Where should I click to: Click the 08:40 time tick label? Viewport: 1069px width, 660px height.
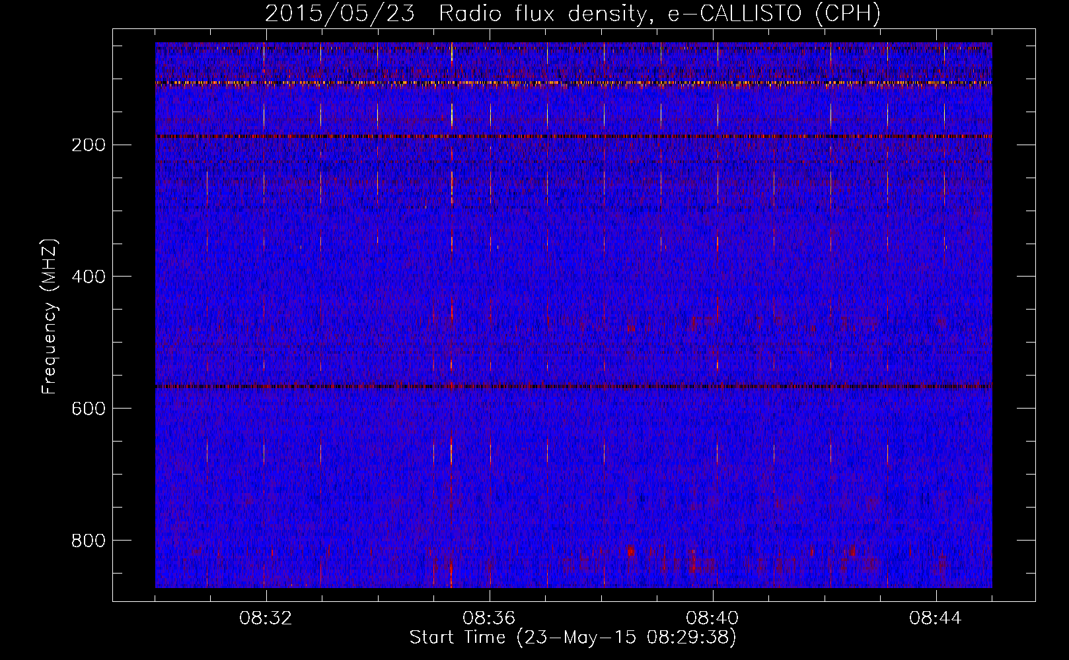[712, 618]
